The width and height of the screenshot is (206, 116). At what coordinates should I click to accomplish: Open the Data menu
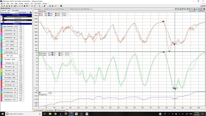click(8, 4)
